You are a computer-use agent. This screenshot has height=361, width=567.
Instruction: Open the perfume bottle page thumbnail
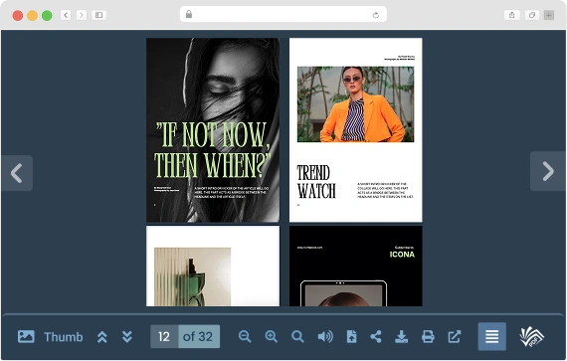213,266
